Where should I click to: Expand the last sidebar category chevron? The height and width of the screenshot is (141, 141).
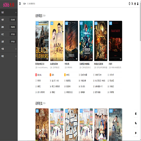(x=16, y=56)
